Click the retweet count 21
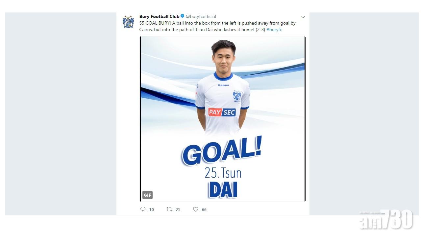 tap(178, 209)
